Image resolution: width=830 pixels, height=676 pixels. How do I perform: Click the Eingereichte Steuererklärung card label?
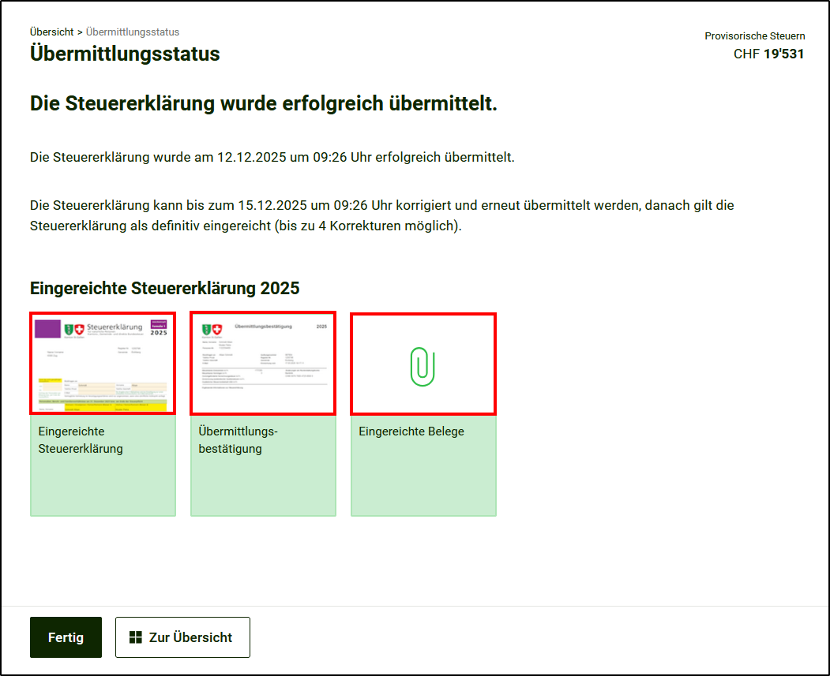81,440
